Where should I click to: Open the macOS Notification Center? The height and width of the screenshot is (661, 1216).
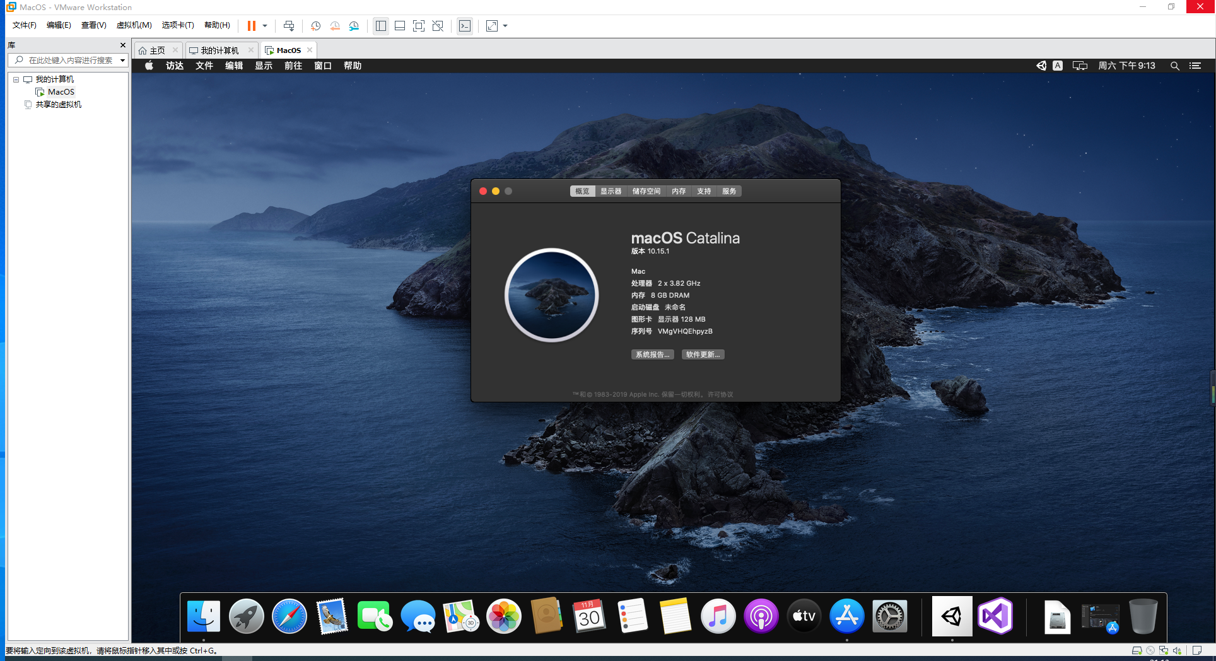point(1195,66)
